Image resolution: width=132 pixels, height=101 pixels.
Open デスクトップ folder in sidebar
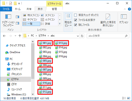click(15, 69)
